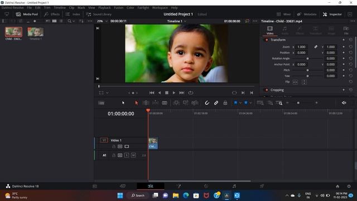Lock the Video 1 track
Viewport: 357px width, 201px height.
[114, 146]
